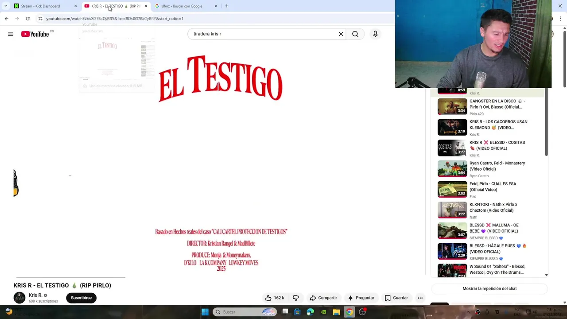This screenshot has width=567, height=319.
Task: Open Microsoft Store taskbar icon
Action: 297,312
